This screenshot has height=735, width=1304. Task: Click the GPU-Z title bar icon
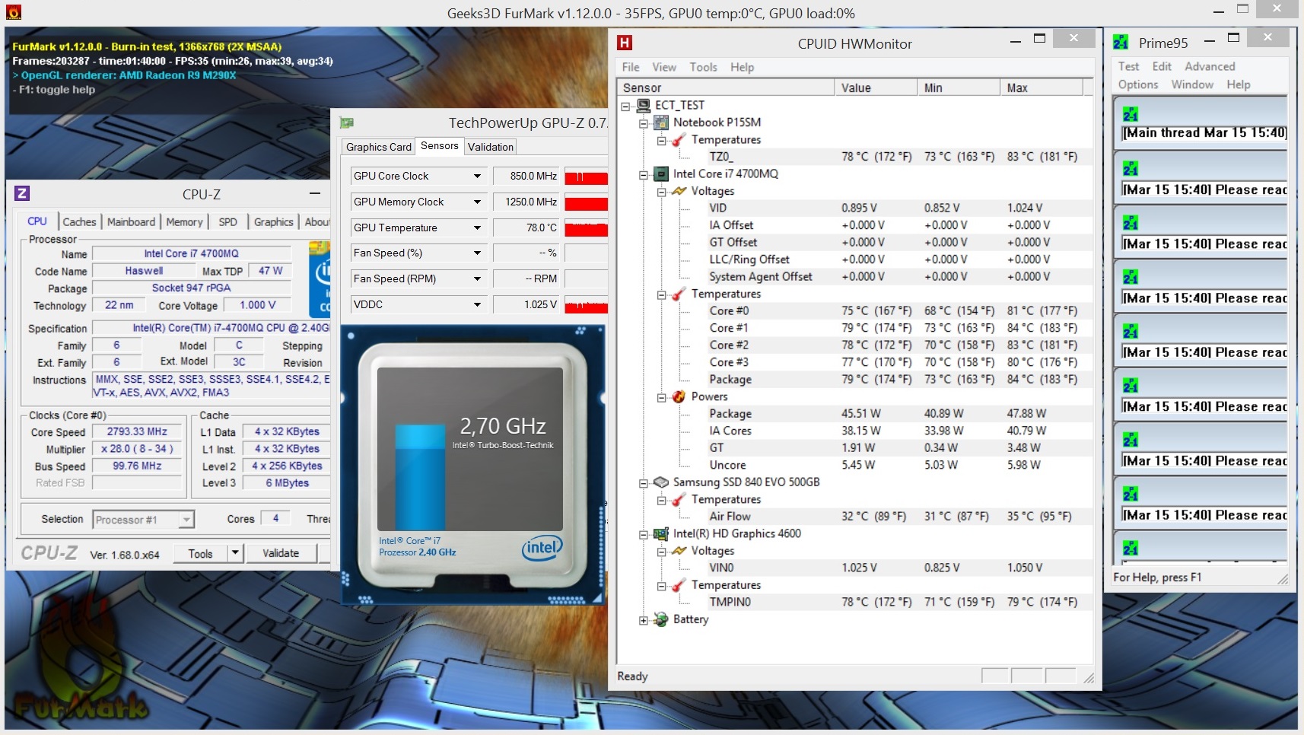point(347,123)
